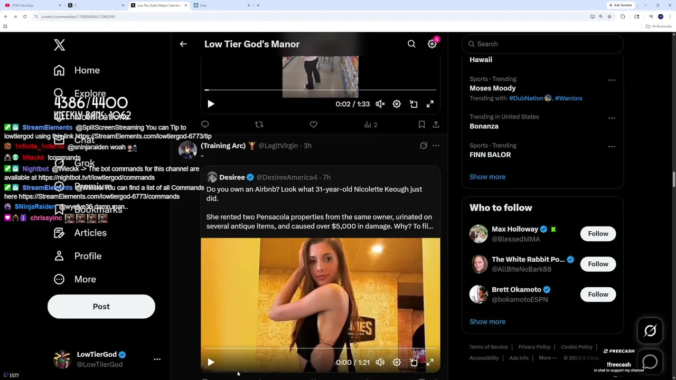Share the top post
676x380 pixels.
(x=436, y=125)
